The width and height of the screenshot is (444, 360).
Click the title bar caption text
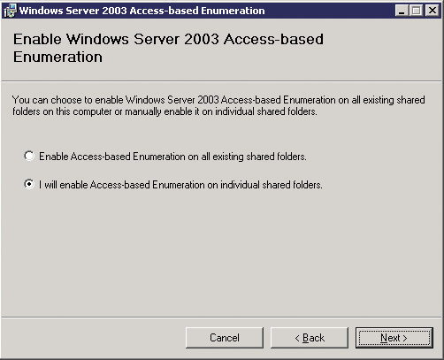(142, 11)
